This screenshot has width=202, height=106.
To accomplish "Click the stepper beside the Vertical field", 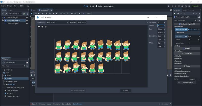I will tap(165, 26).
